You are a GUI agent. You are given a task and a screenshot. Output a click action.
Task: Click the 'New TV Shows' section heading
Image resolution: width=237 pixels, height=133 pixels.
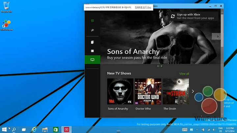click(119, 73)
